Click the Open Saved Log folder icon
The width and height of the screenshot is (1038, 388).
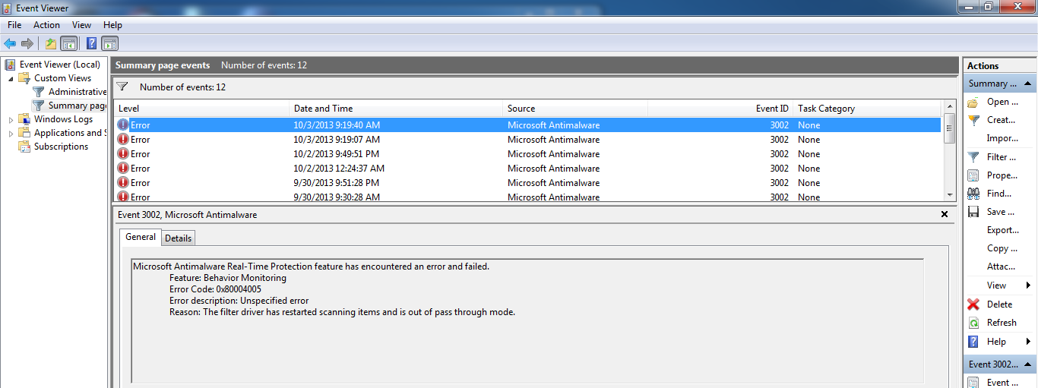click(973, 102)
